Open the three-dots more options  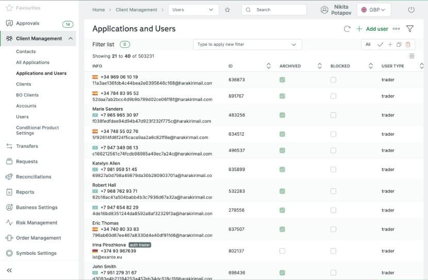tap(396, 29)
